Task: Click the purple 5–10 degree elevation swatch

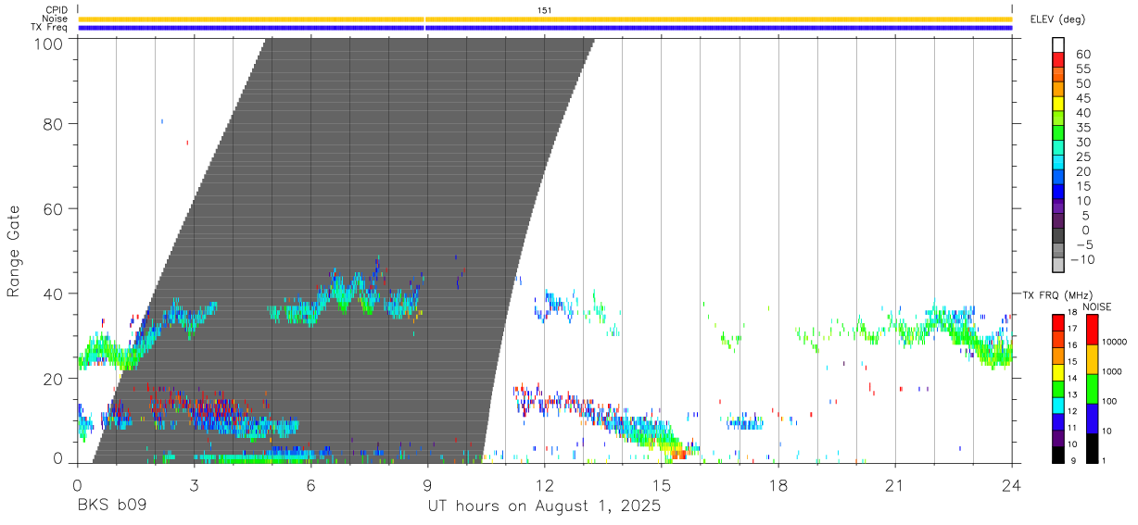Action: pos(1059,207)
